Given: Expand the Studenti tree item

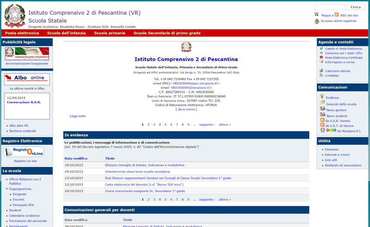Looking at the screenshot, I should [7, 210].
